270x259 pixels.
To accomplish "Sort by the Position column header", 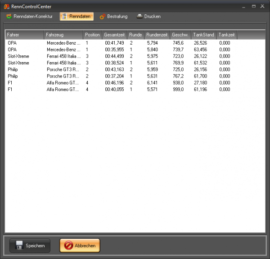I will click(x=93, y=35).
